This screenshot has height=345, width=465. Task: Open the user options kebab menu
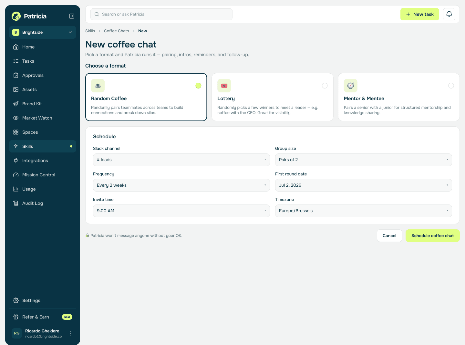coord(71,333)
